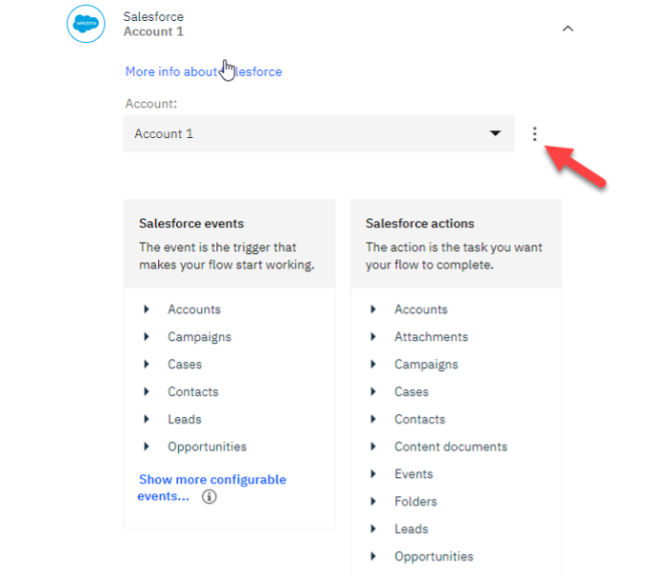The width and height of the screenshot is (655, 576).
Task: Click the info icon beside Show more configurable events
Action: click(209, 496)
